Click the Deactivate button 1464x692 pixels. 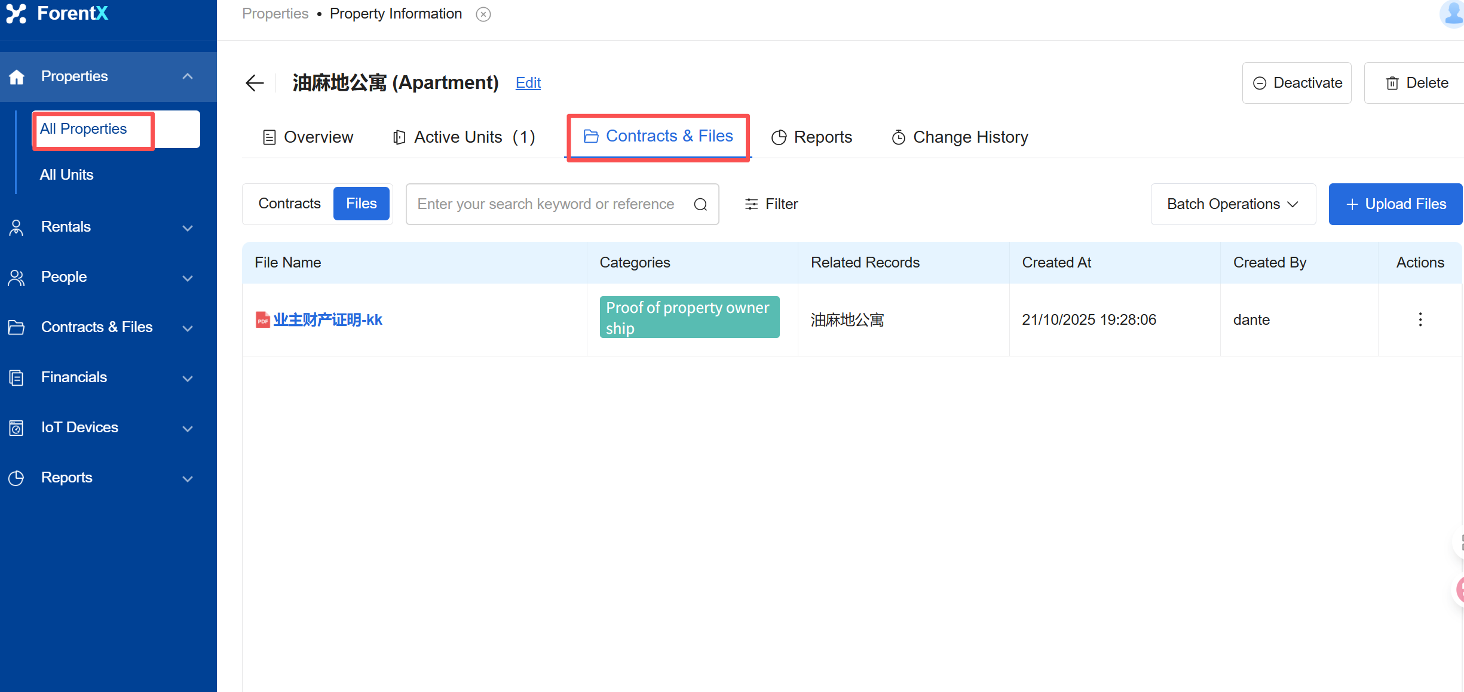coord(1296,83)
